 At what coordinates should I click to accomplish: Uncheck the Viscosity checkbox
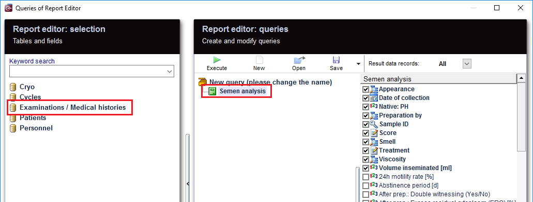(366, 159)
